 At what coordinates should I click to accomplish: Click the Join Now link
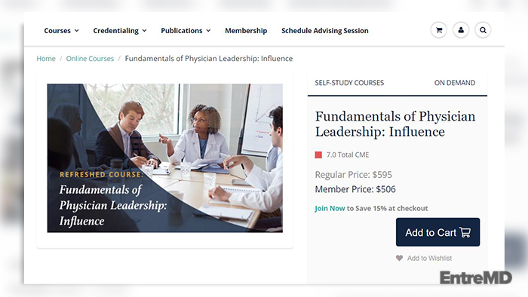coord(330,208)
